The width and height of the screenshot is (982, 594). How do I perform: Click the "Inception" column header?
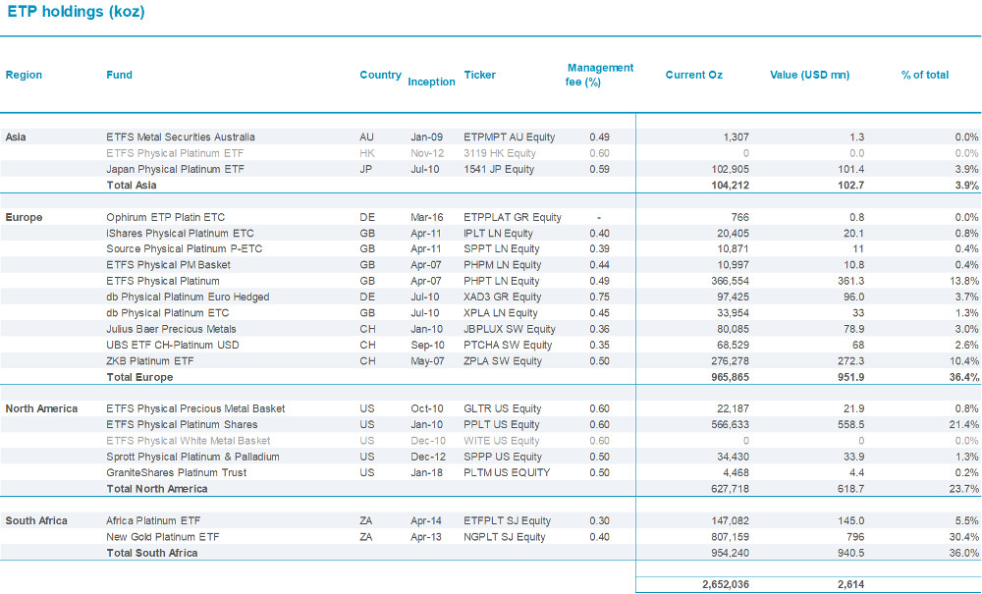point(431,82)
